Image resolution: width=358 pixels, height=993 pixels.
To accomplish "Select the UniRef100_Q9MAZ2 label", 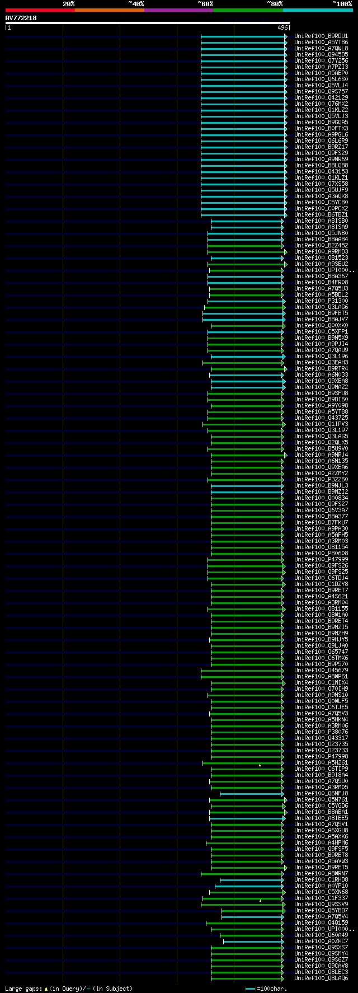I will point(321,387).
